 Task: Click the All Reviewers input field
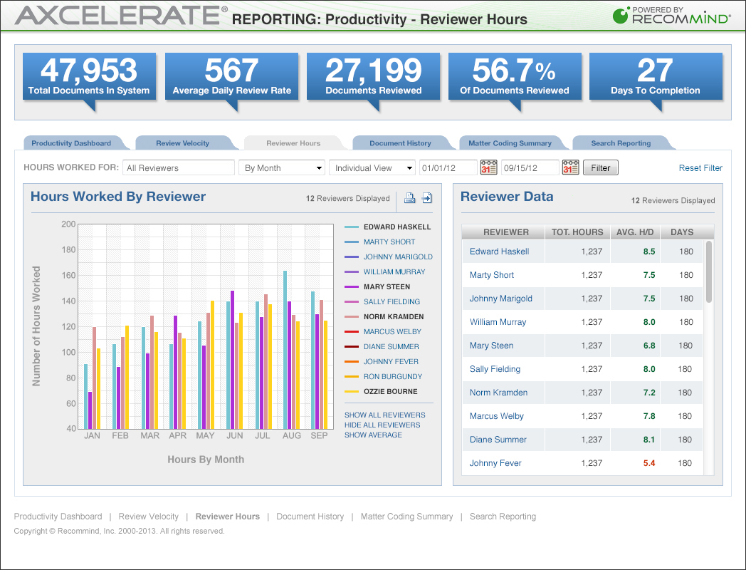pos(179,167)
